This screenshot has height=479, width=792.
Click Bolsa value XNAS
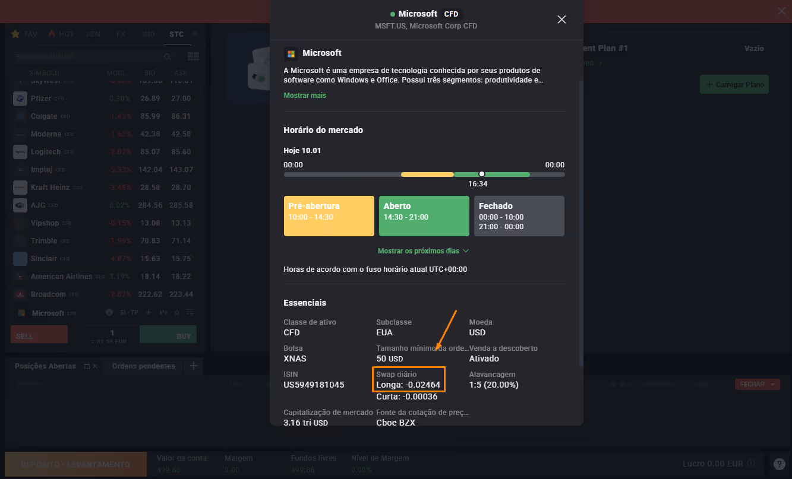[295, 359]
